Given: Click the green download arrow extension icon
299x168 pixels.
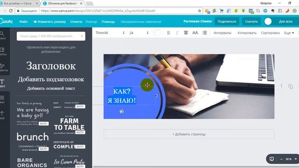Looking at the screenshot, I should pyautogui.click(x=243, y=11).
